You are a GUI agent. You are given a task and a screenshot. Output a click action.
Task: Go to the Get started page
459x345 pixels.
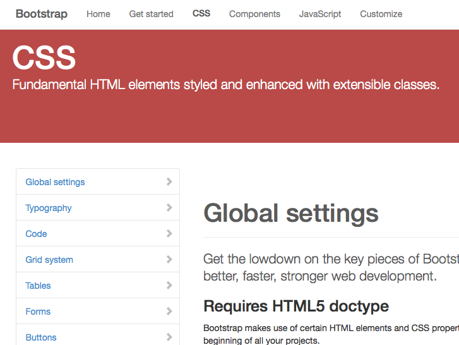151,14
